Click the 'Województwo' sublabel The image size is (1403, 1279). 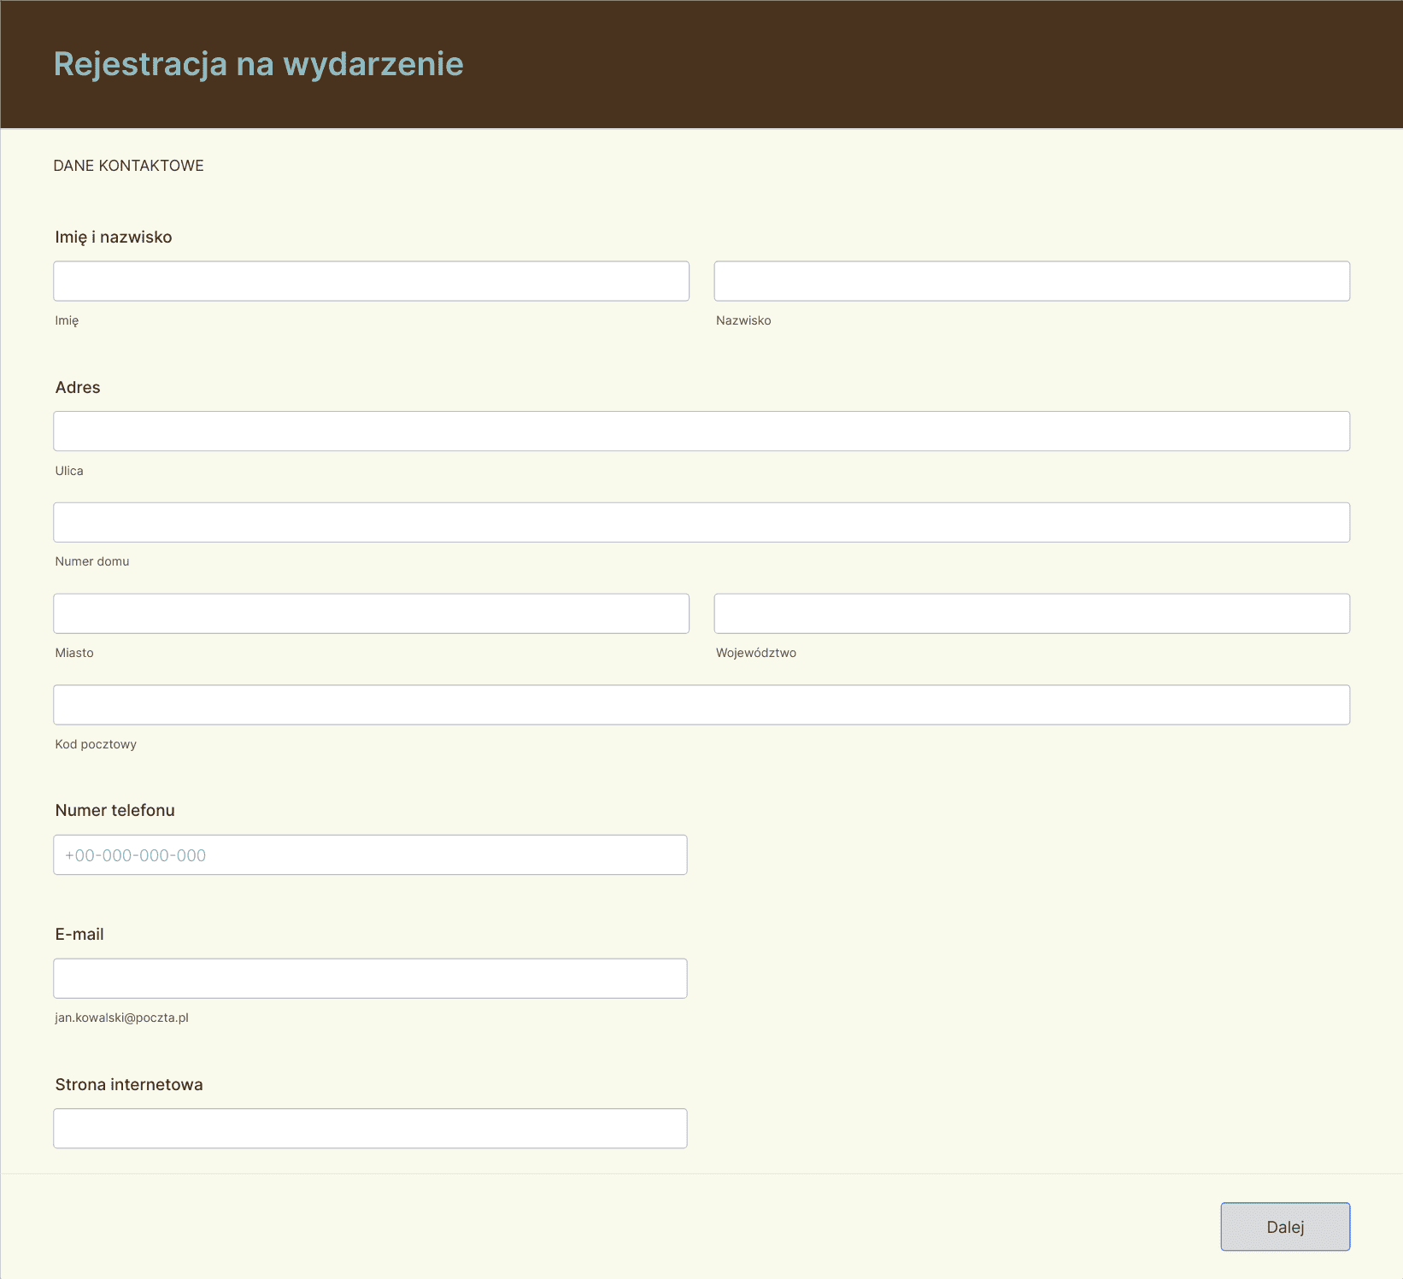click(756, 653)
